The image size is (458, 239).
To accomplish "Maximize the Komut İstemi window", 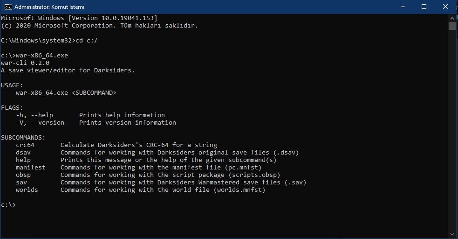I will click(424, 7).
